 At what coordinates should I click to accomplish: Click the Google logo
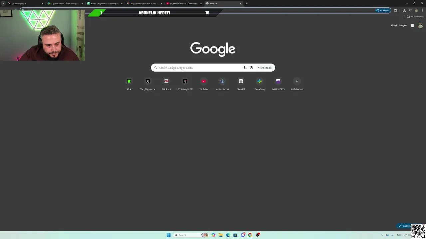pyautogui.click(x=213, y=49)
